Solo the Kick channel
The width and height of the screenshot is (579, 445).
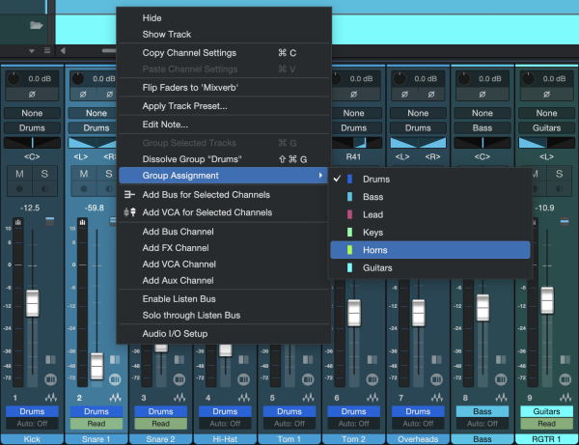click(44, 174)
